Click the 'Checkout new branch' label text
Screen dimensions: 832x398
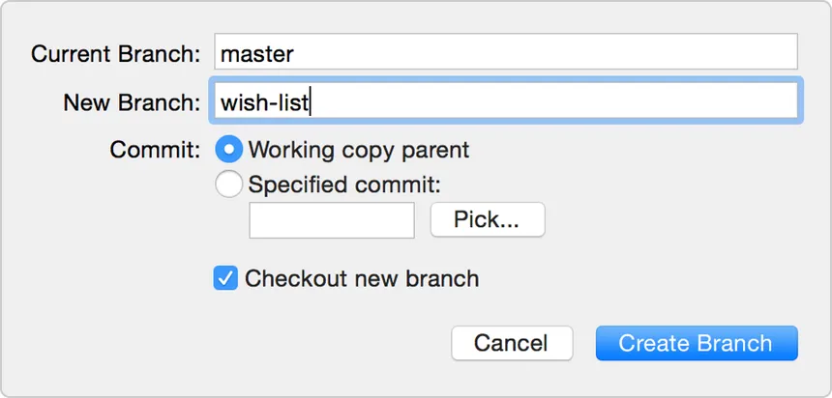362,279
